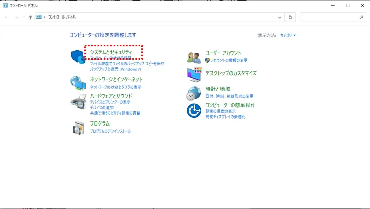
Task: Click the プログラムのアンインストール link
Action: point(110,131)
